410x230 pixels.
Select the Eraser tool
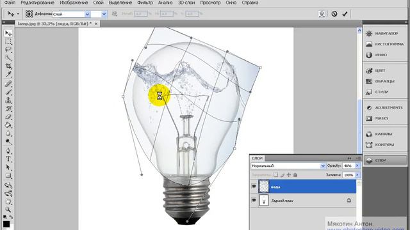tap(8, 117)
